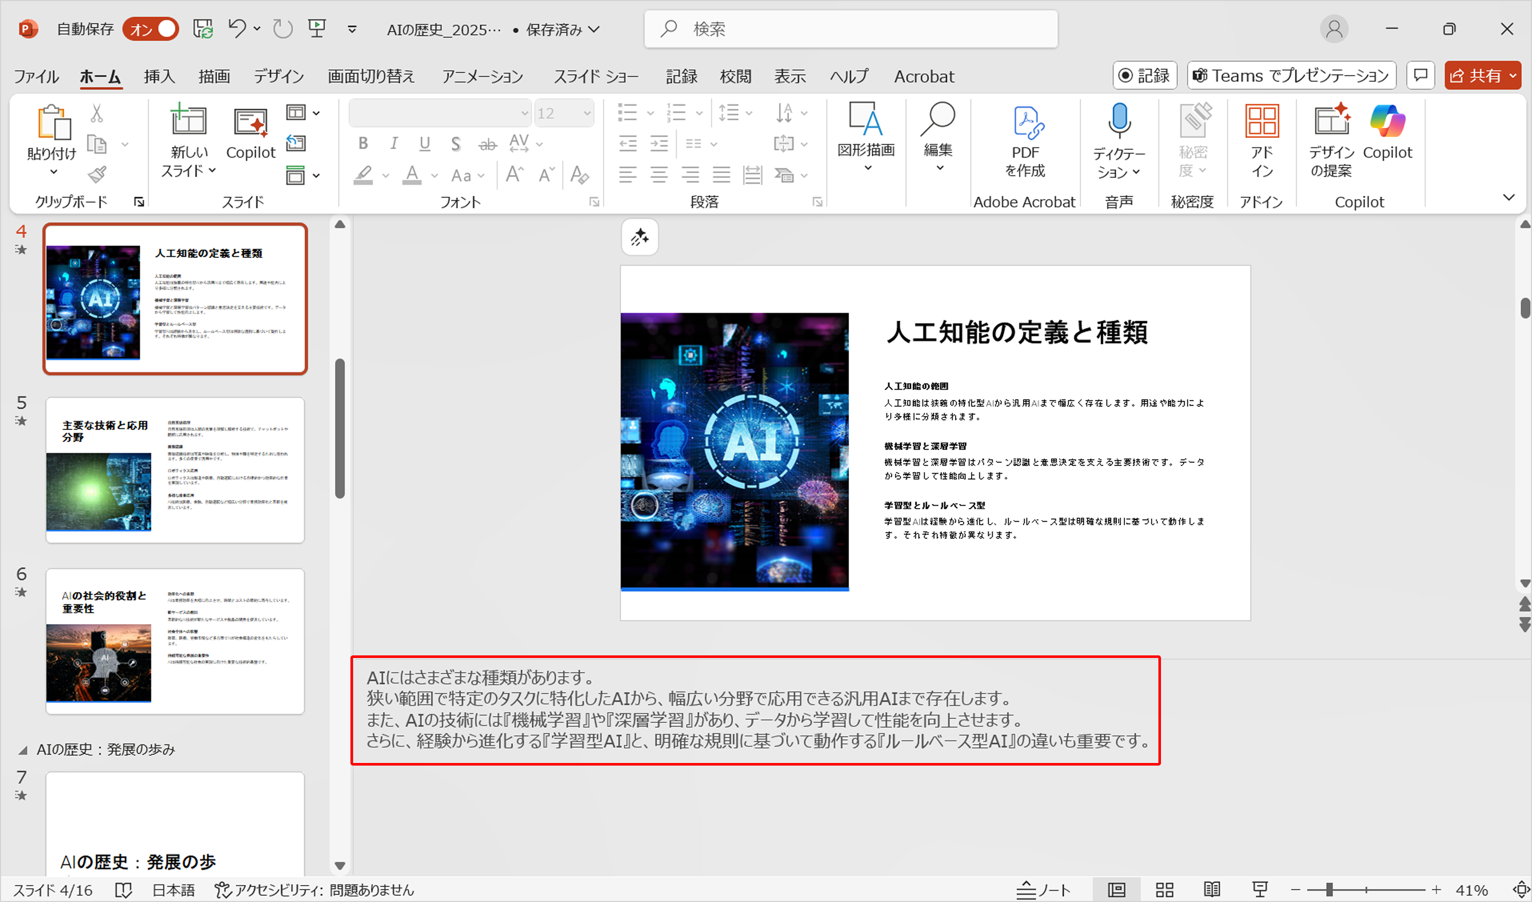
Task: Open the Share button dropdown
Action: click(1513, 76)
